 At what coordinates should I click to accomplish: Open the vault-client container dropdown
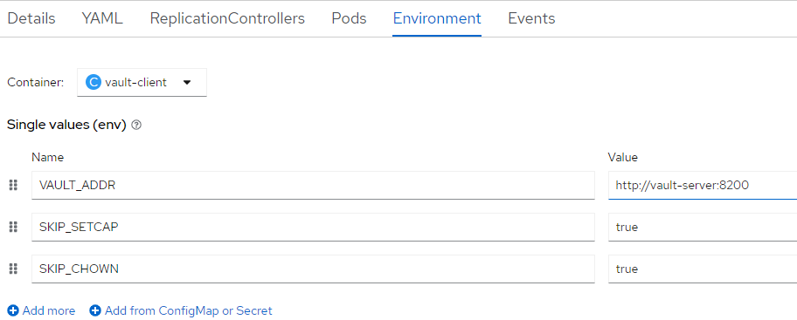(142, 82)
